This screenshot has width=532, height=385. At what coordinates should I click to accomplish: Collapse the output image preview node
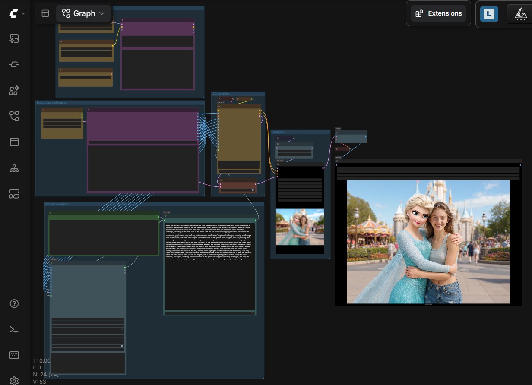coord(337,161)
